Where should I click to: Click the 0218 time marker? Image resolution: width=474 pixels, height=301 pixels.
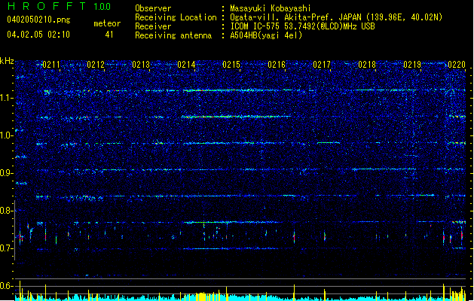(367, 64)
